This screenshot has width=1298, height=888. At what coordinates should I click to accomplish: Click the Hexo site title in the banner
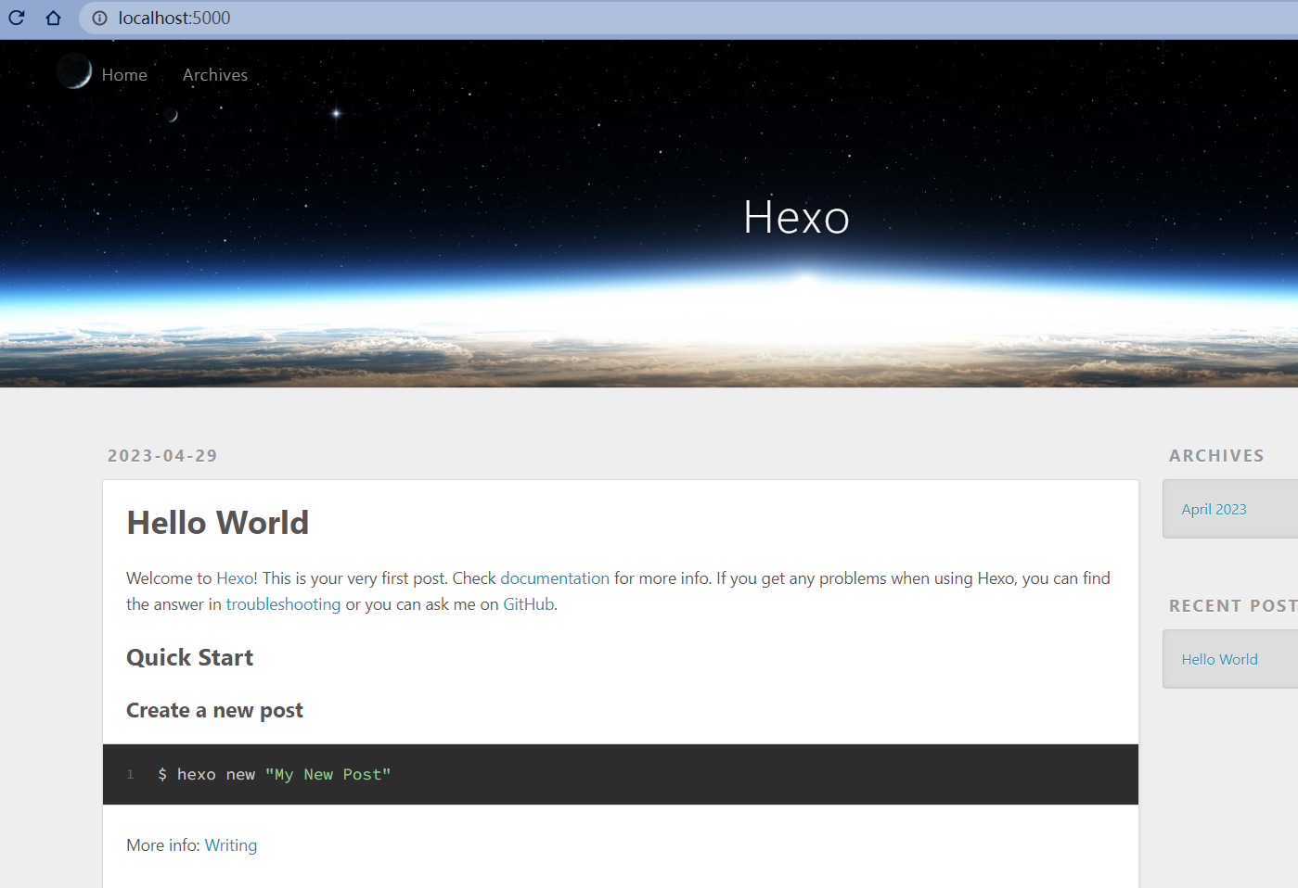click(x=796, y=218)
